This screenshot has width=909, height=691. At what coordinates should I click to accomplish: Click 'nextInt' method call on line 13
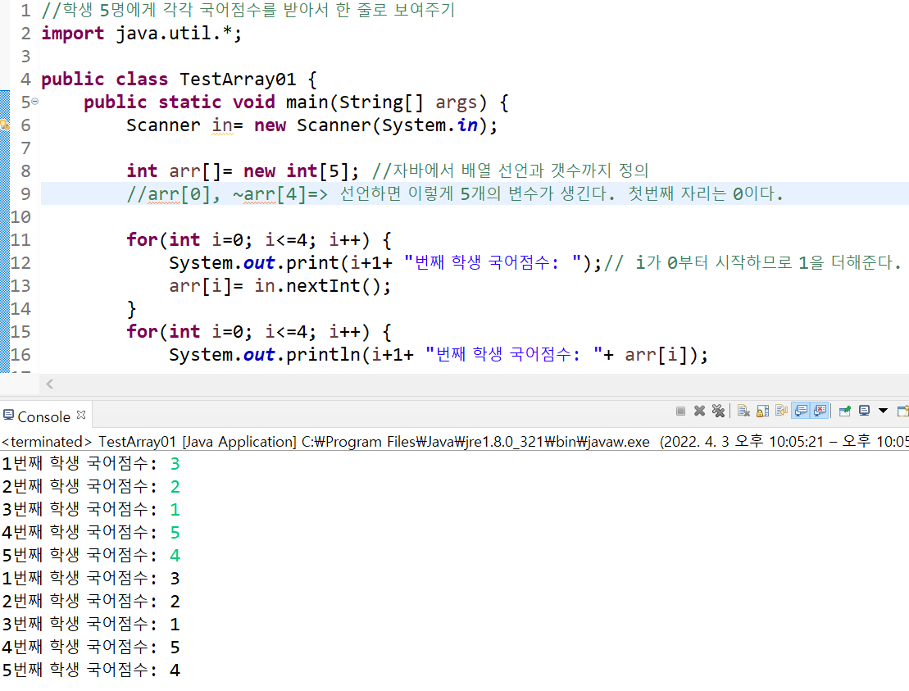(323, 285)
